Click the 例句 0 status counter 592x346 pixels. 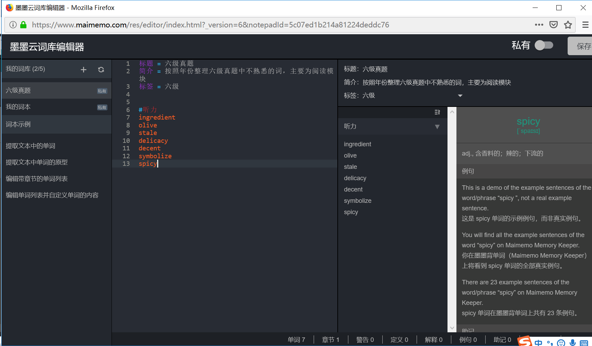pos(468,339)
